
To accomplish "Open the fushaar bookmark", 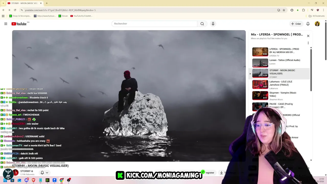I will pos(45,16).
